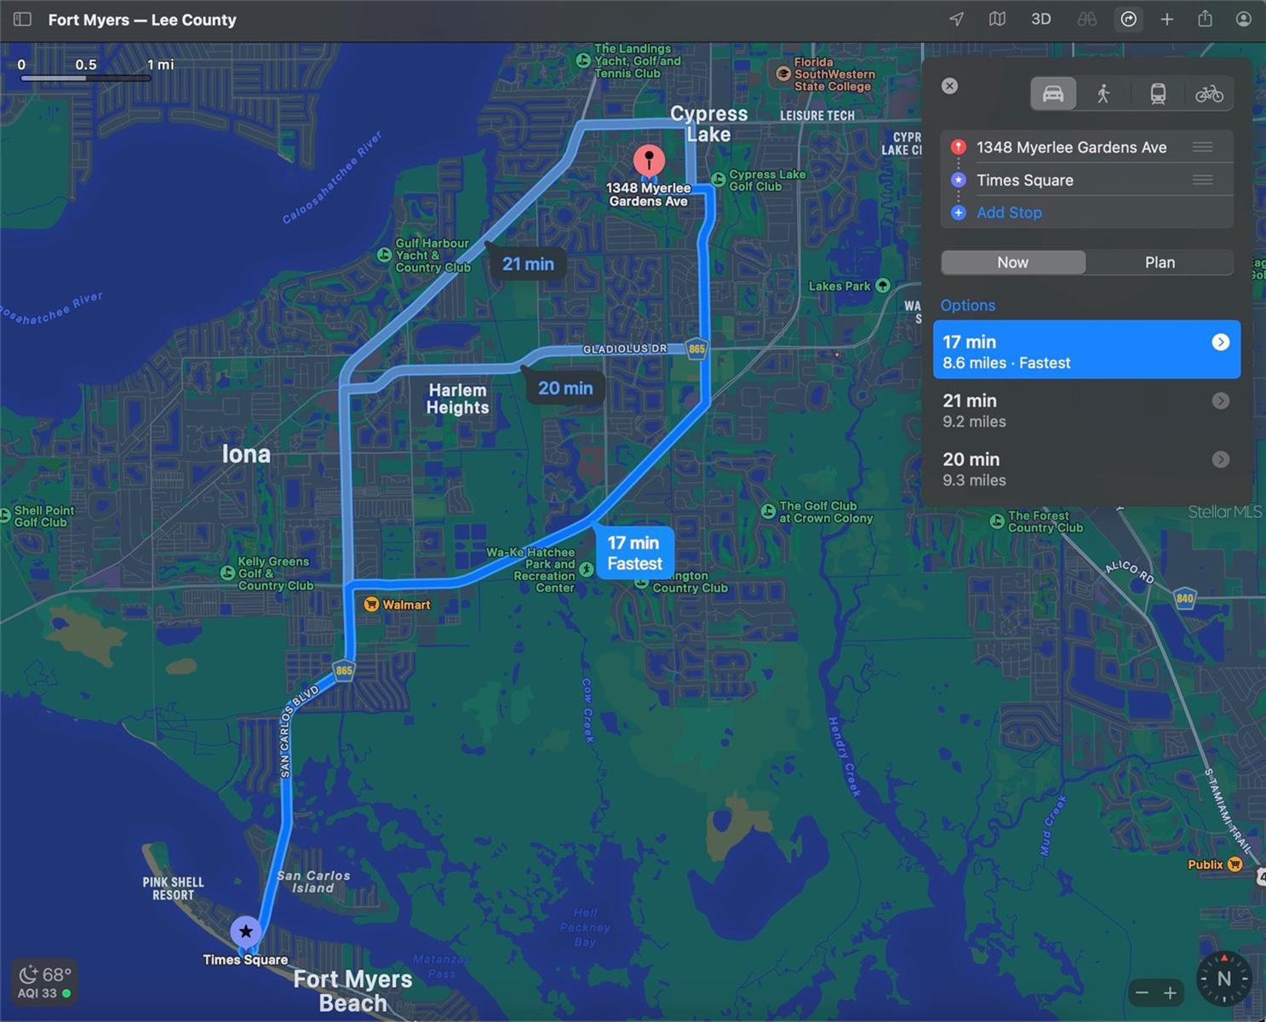This screenshot has height=1022, width=1266.
Task: Switch to 3D map view
Action: [x=1040, y=19]
